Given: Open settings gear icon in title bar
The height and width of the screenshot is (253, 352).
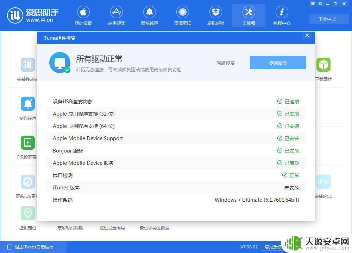Looking at the screenshot, I should point(320,4).
